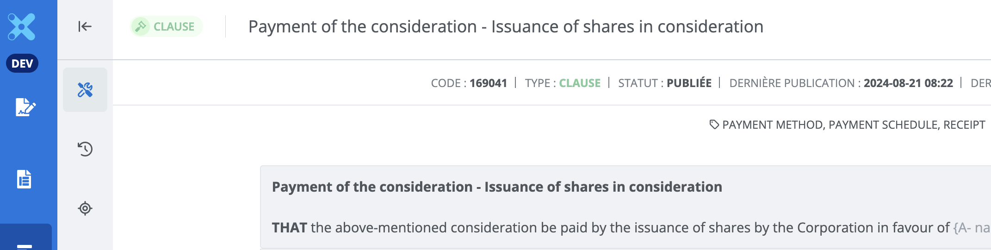Image resolution: width=991 pixels, height=250 pixels.
Task: Select the wrench and screwdriver tools icon
Action: [85, 90]
